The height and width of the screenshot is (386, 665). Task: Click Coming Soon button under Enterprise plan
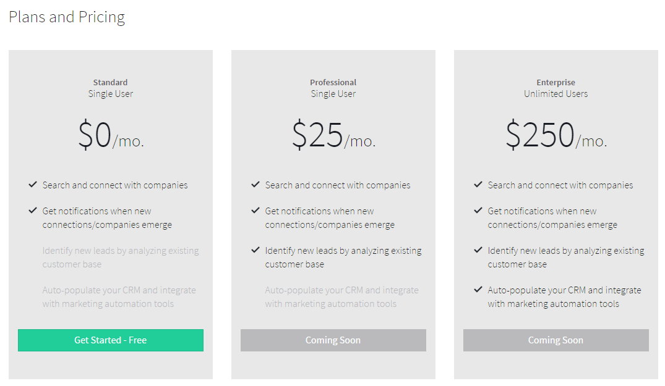click(x=556, y=340)
